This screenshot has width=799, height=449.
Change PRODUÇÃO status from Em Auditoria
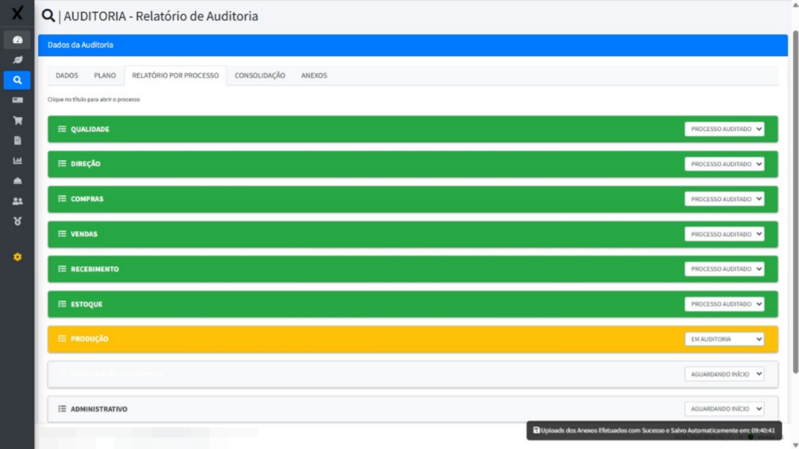pos(724,339)
